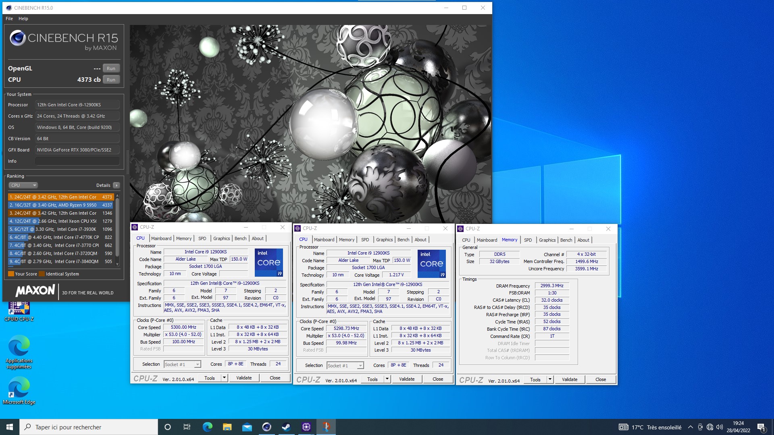Image resolution: width=774 pixels, height=435 pixels.
Task: Click the taskbar clock showing 19:24
Action: coord(739,427)
